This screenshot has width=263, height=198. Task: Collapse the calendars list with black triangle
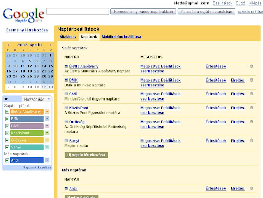point(6,99)
